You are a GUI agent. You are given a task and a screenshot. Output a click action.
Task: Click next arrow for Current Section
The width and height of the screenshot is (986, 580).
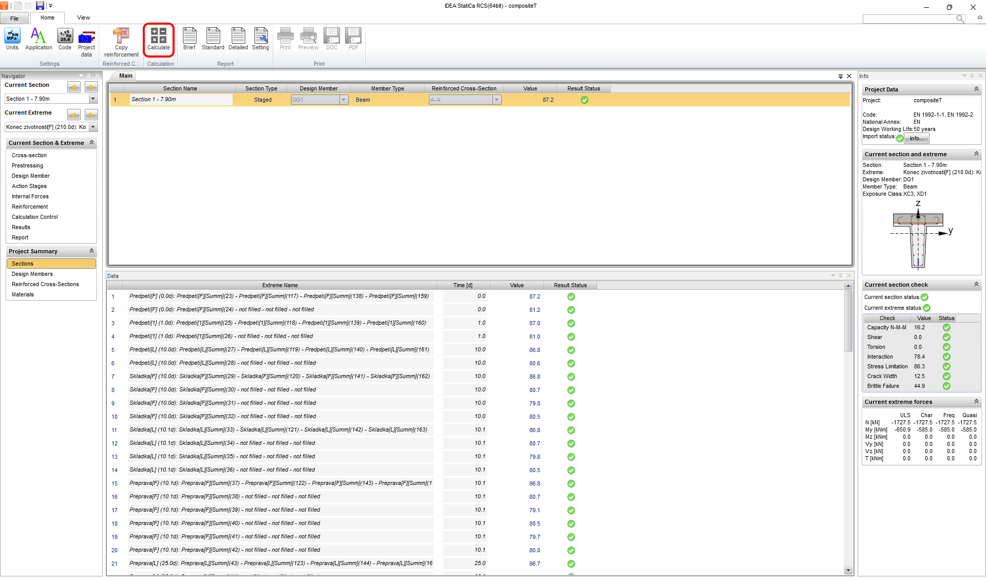pos(91,87)
